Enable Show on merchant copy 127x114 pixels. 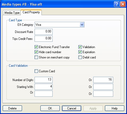pyautogui.click(x=36, y=57)
